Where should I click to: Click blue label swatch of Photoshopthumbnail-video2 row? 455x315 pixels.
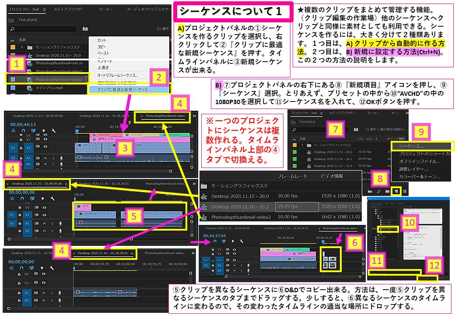(x=13, y=79)
